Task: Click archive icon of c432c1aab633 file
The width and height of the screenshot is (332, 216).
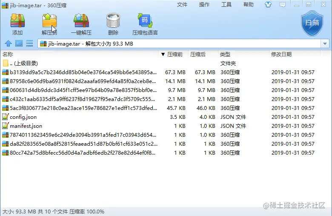Action: coord(5,99)
